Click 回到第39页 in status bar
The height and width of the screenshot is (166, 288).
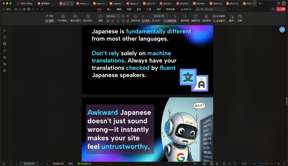(58, 164)
